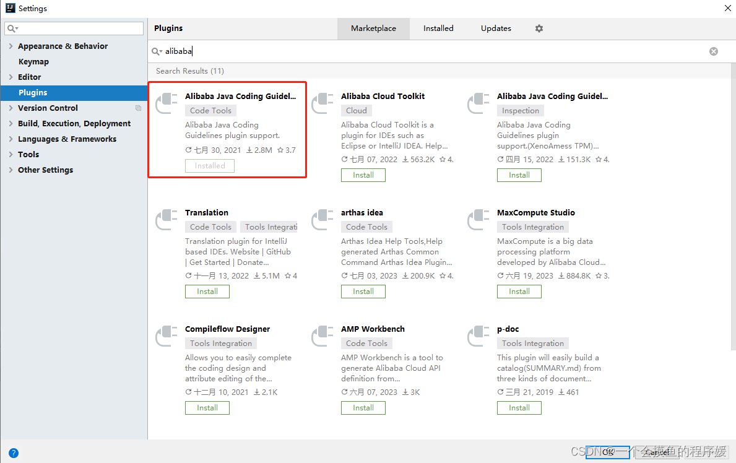Click the greyed-out Installed button
736x463 pixels.
pos(210,166)
